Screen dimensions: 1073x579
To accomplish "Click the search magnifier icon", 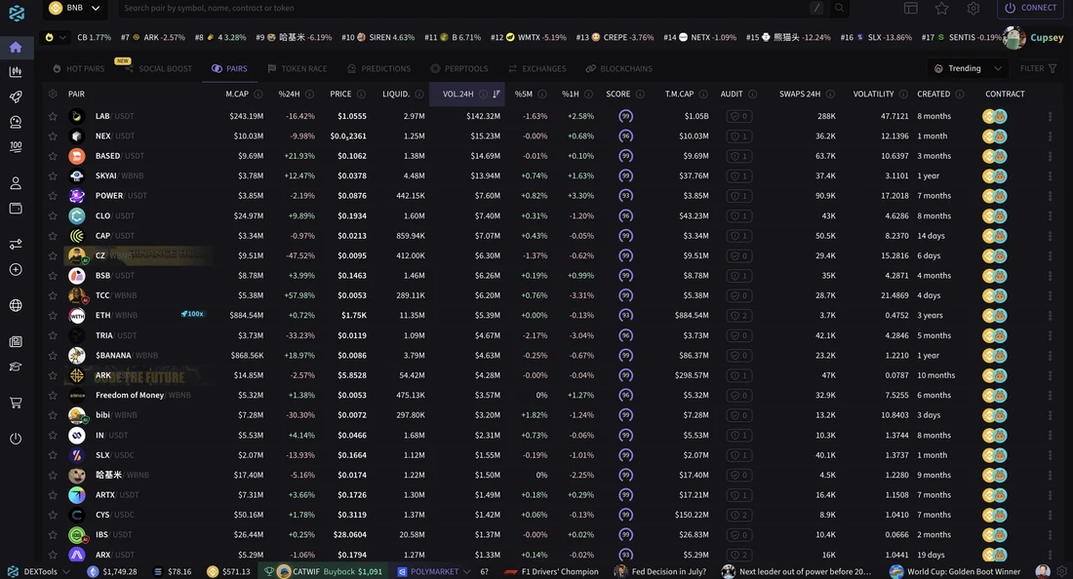I will (x=839, y=8).
